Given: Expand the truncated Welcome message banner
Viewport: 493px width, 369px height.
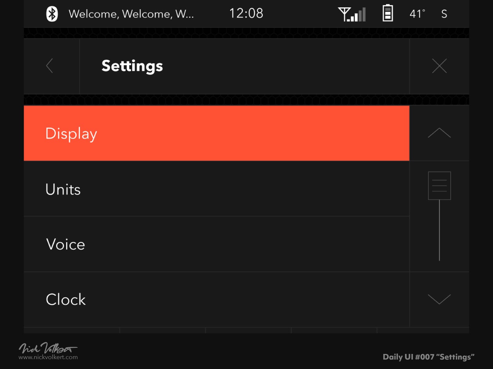Looking at the screenshot, I should [132, 14].
